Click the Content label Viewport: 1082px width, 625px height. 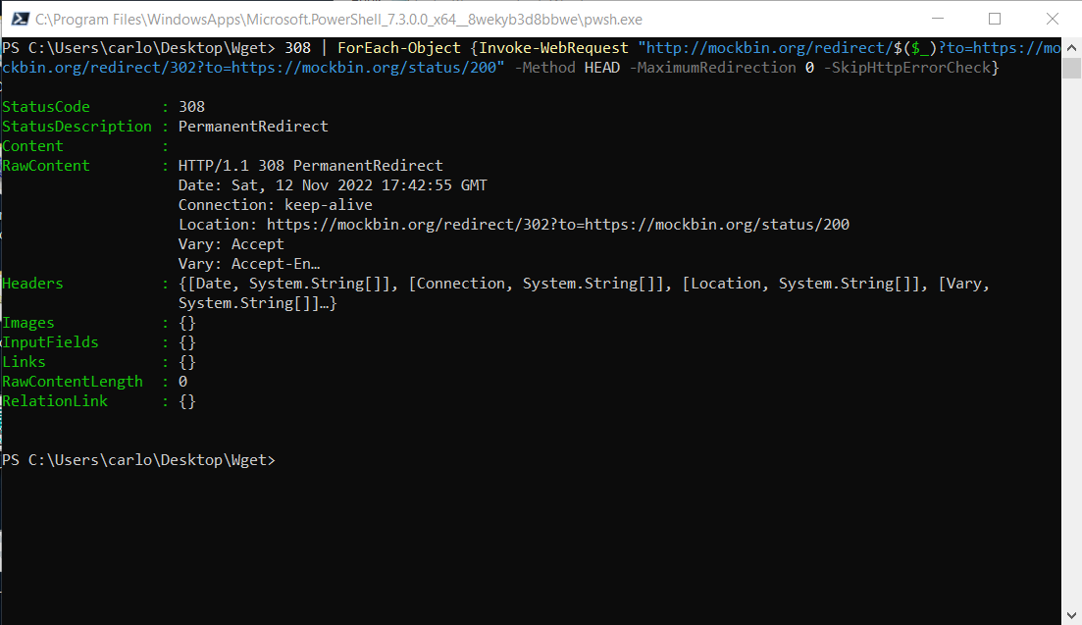[32, 146]
